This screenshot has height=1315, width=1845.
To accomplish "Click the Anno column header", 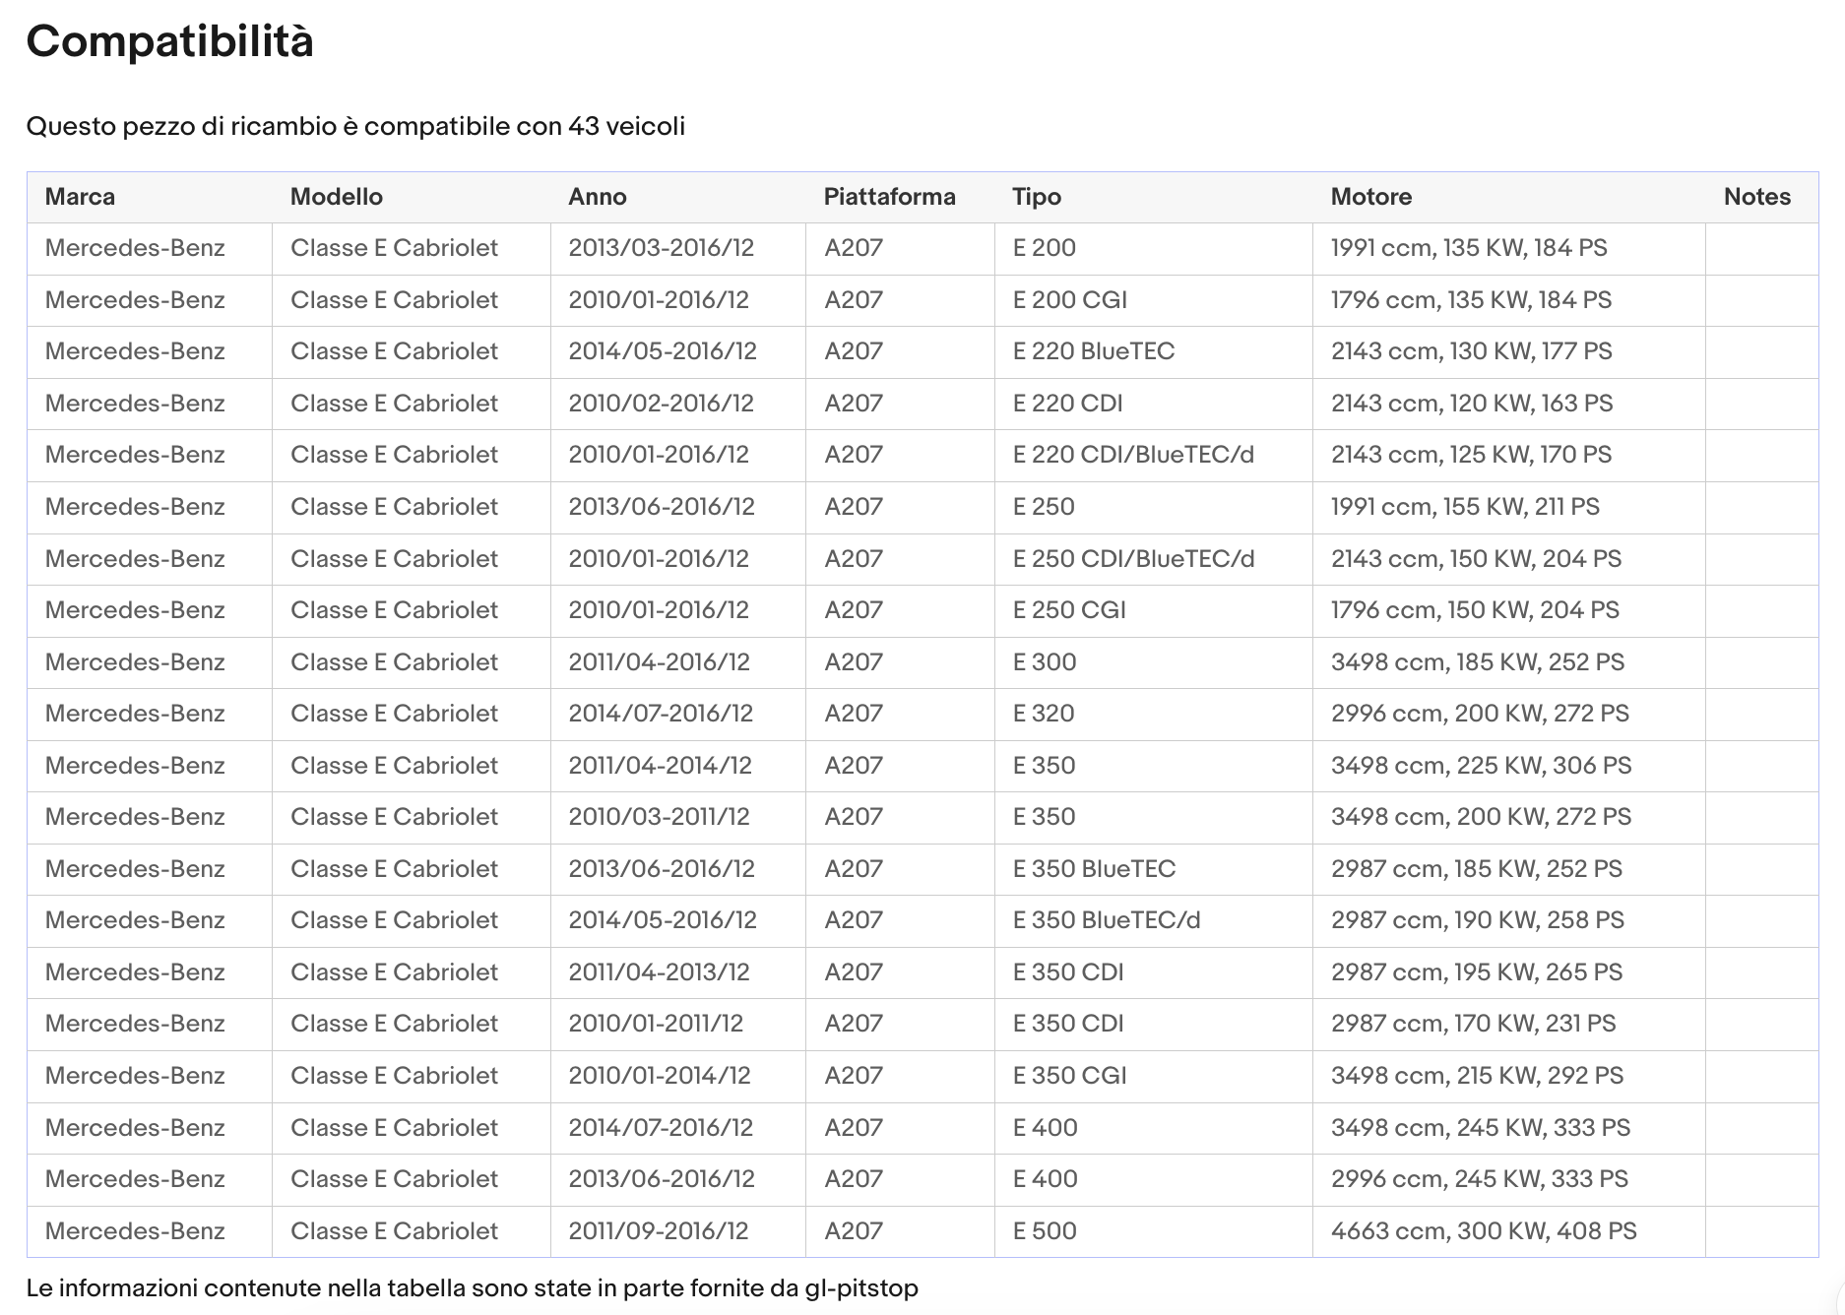I will 597,197.
